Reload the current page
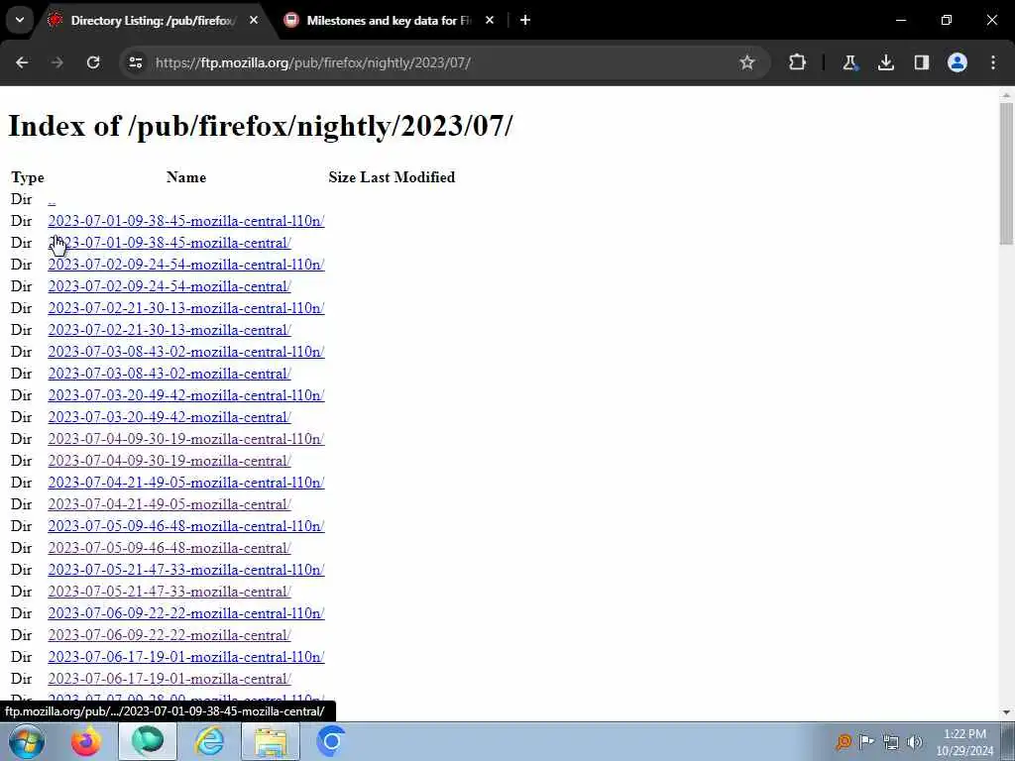Viewport: 1015px width, 761px height. (93, 62)
